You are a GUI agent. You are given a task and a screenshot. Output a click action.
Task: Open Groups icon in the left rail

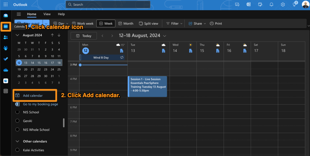(x=6, y=48)
